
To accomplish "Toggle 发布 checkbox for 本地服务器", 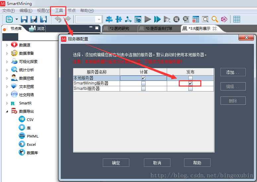I will [x=190, y=78].
